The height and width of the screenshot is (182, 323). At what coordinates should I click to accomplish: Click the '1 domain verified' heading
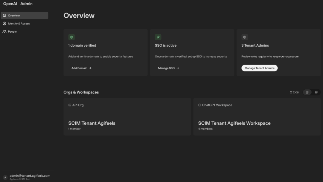82,45
